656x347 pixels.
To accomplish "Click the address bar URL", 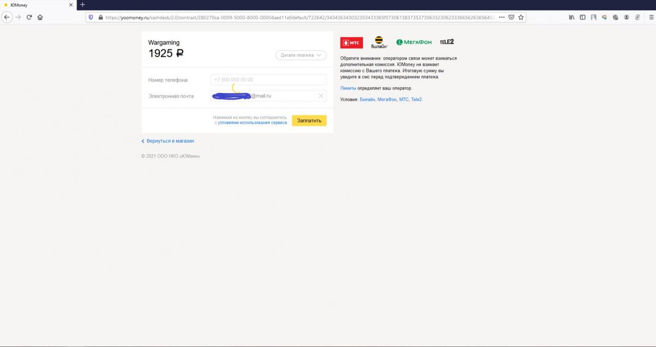I will (300, 17).
